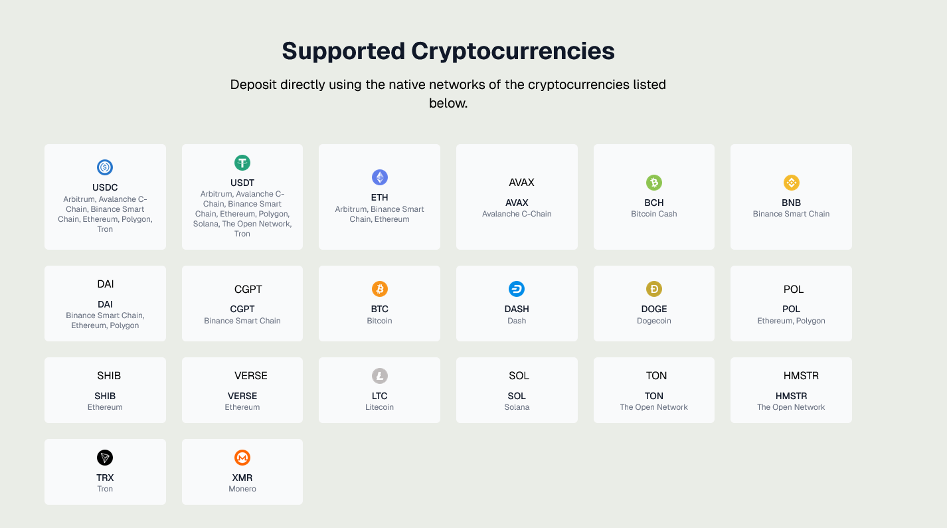Click the gray LTC Litecoin icon

click(379, 376)
